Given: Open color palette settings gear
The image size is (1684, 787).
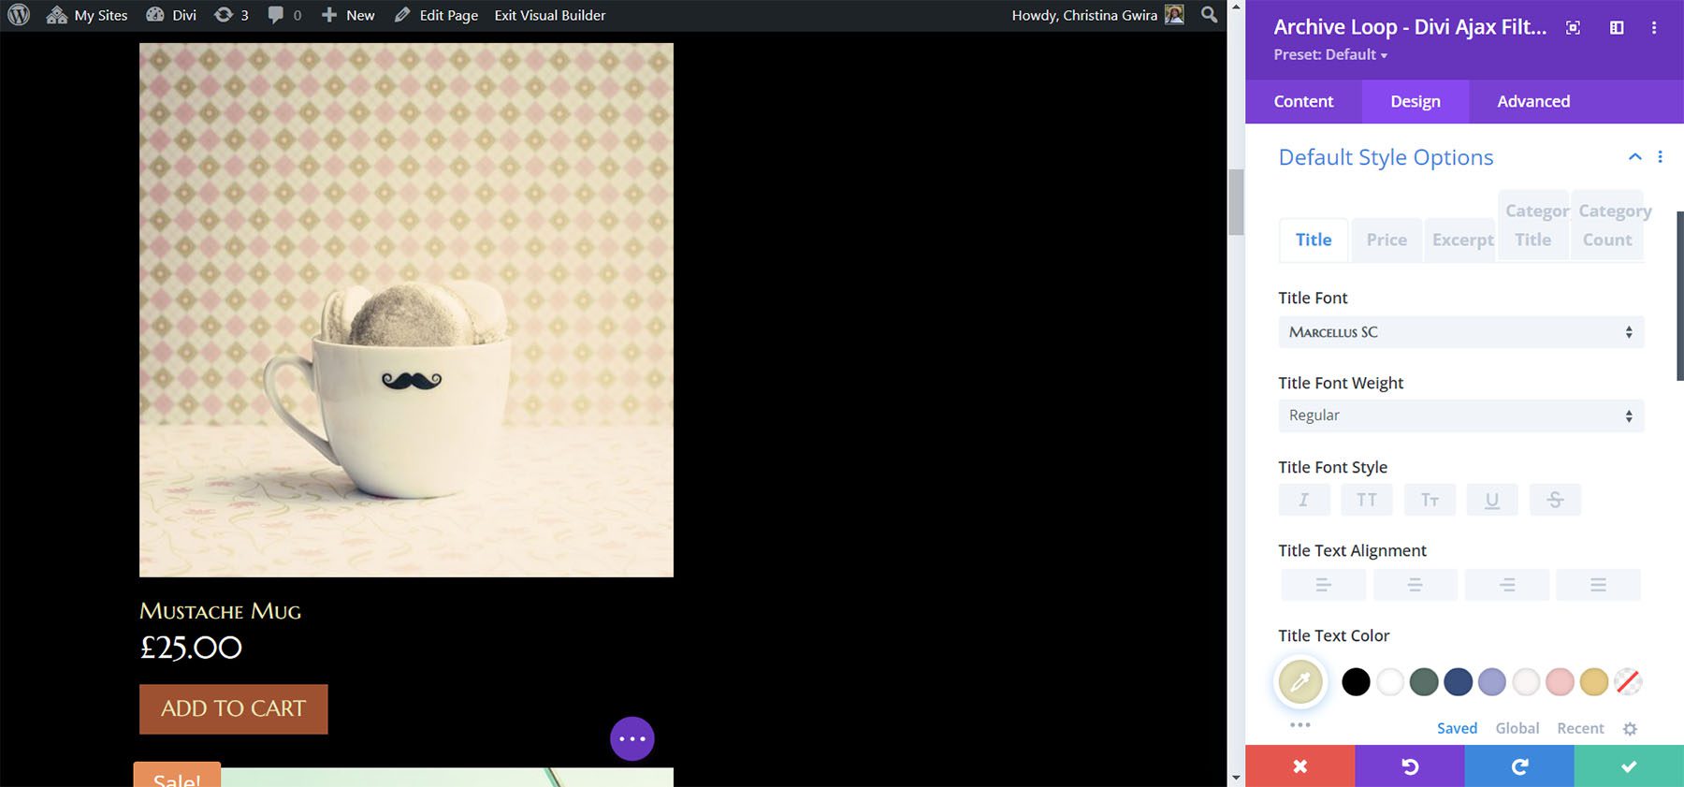Looking at the screenshot, I should pos(1630,729).
